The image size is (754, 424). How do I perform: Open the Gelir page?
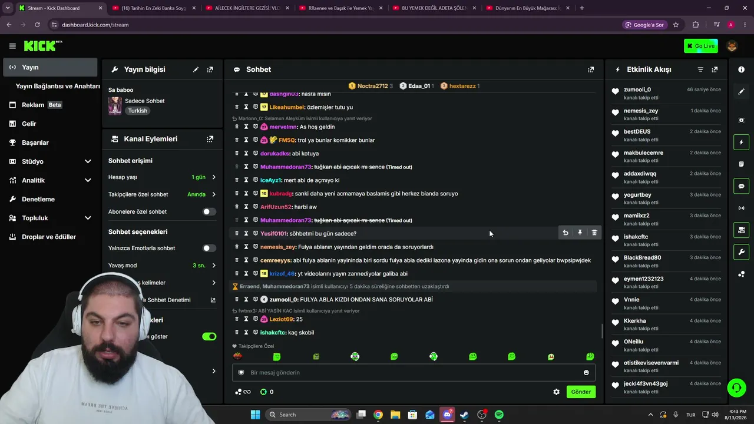pyautogui.click(x=49, y=124)
